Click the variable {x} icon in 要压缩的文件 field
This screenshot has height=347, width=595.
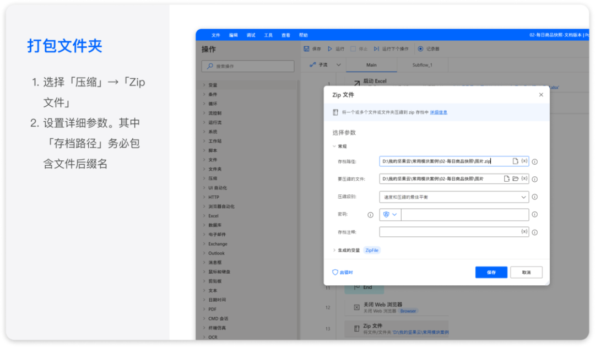coord(524,178)
